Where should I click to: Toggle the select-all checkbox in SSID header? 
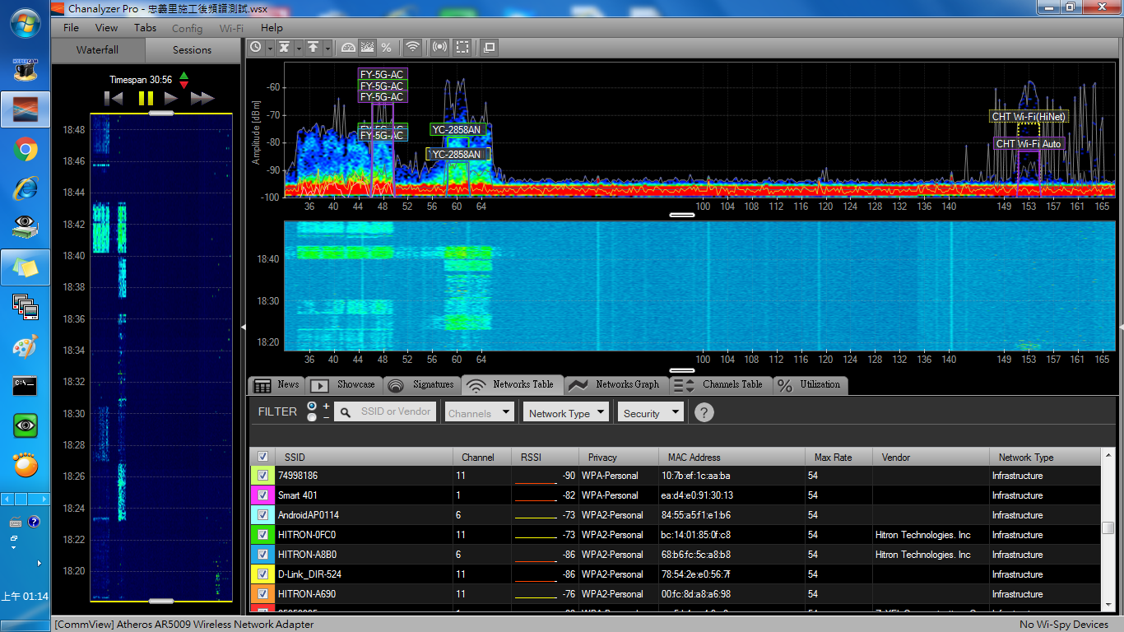[262, 457]
